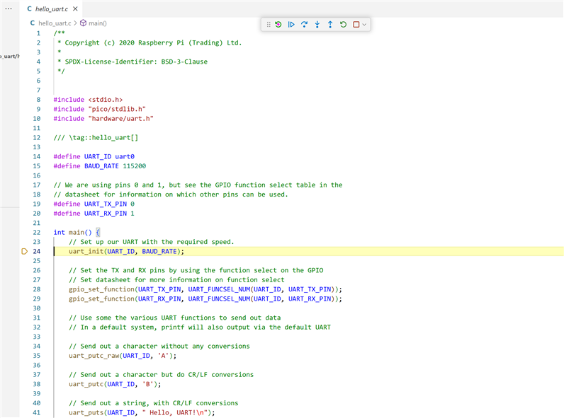
Task: Close the hello_uart.c tab
Action: coord(75,8)
